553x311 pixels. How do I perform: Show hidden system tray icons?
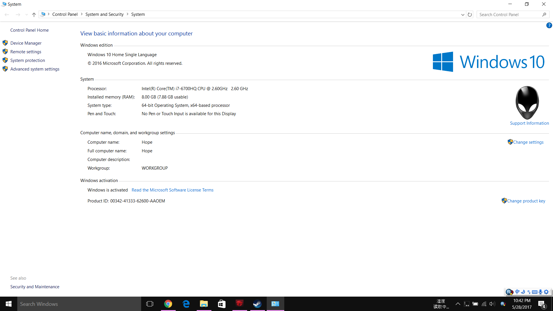click(458, 304)
